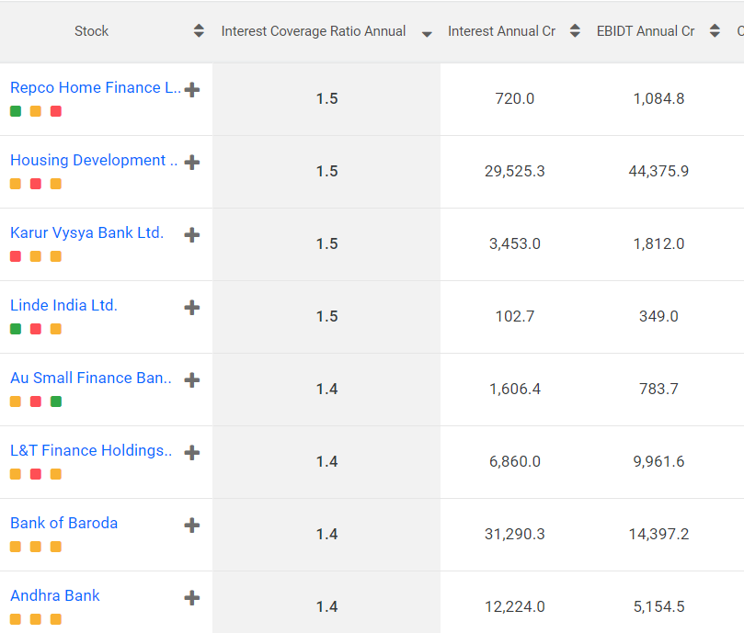This screenshot has width=744, height=633.
Task: Click Interest Annual Cr header text
Action: point(501,31)
